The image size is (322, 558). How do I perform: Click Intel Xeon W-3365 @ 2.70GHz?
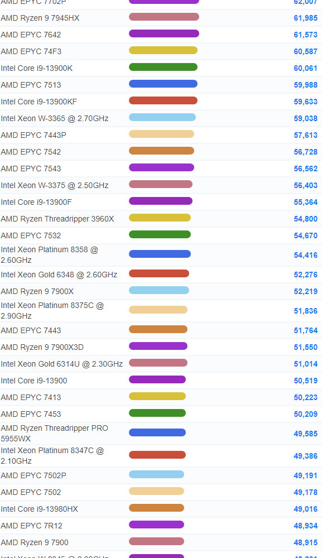pos(55,118)
